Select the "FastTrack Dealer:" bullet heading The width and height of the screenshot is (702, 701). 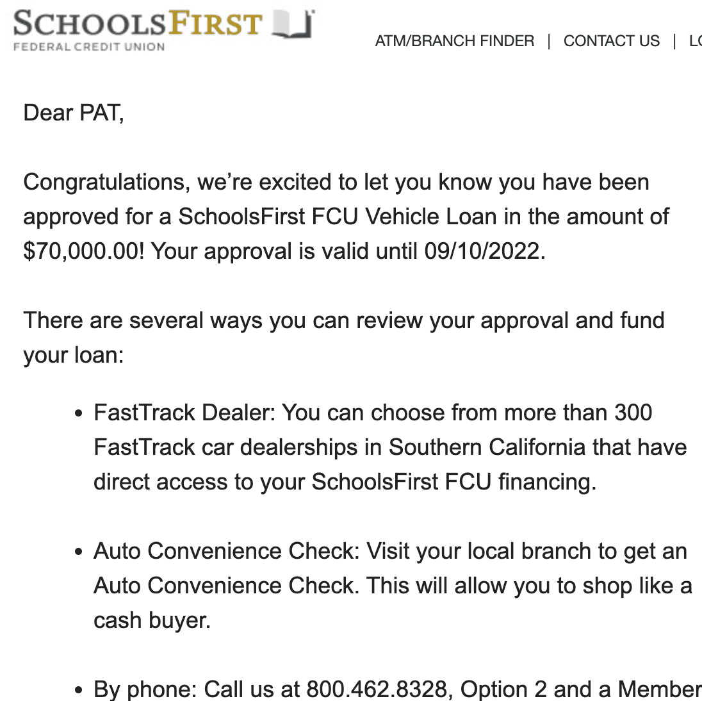(184, 413)
